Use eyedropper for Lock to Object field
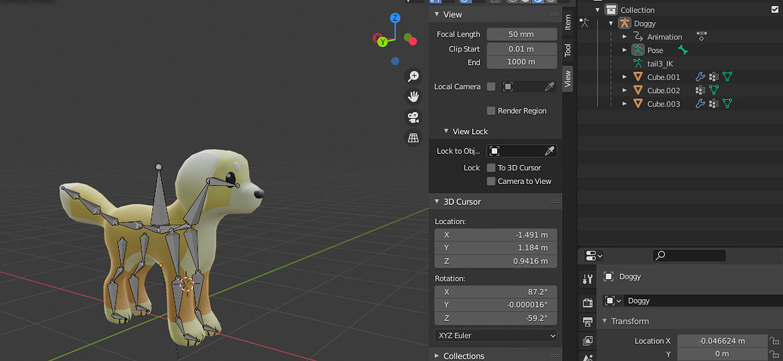Screen dimensions: 783x361 tap(549, 151)
